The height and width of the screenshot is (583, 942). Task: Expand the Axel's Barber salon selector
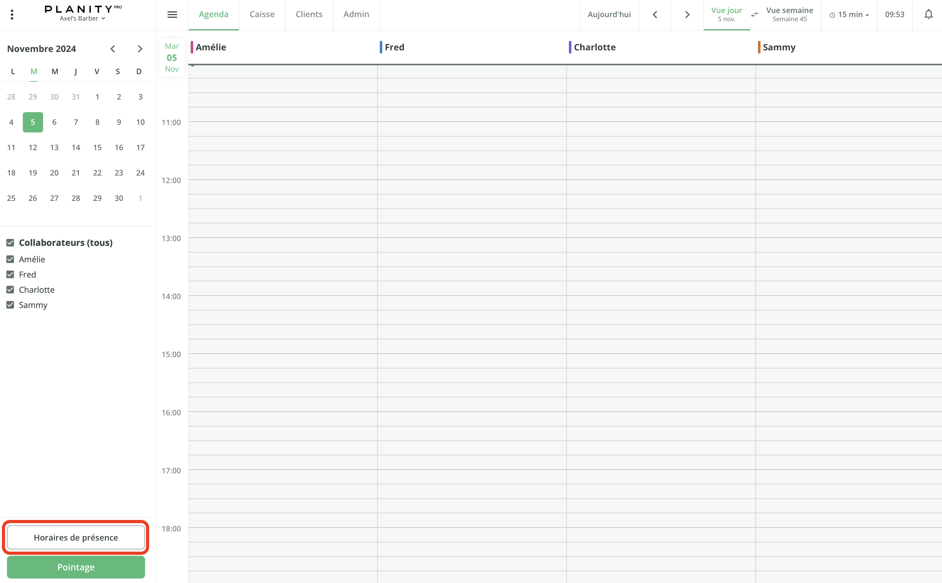click(82, 18)
